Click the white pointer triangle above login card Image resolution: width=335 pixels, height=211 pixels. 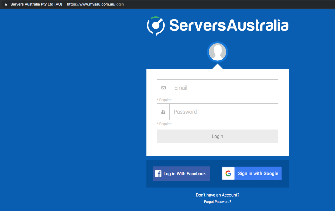(x=218, y=66)
